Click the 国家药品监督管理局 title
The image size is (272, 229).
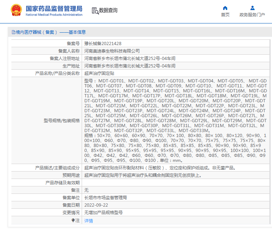coord(54,9)
